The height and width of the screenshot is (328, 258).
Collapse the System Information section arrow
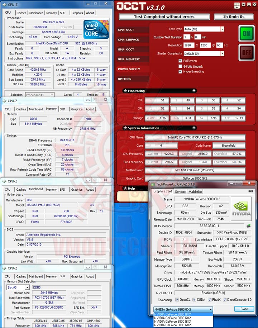(194, 128)
